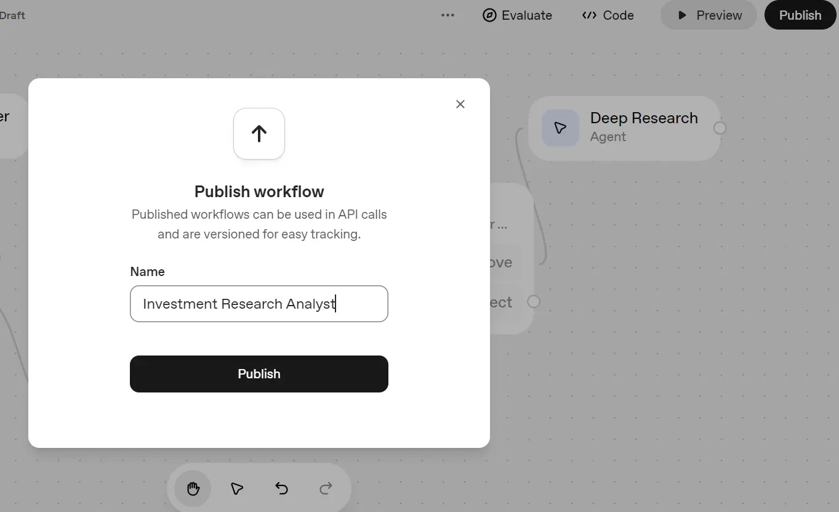
Task: Select the hand pan tool
Action: point(191,488)
